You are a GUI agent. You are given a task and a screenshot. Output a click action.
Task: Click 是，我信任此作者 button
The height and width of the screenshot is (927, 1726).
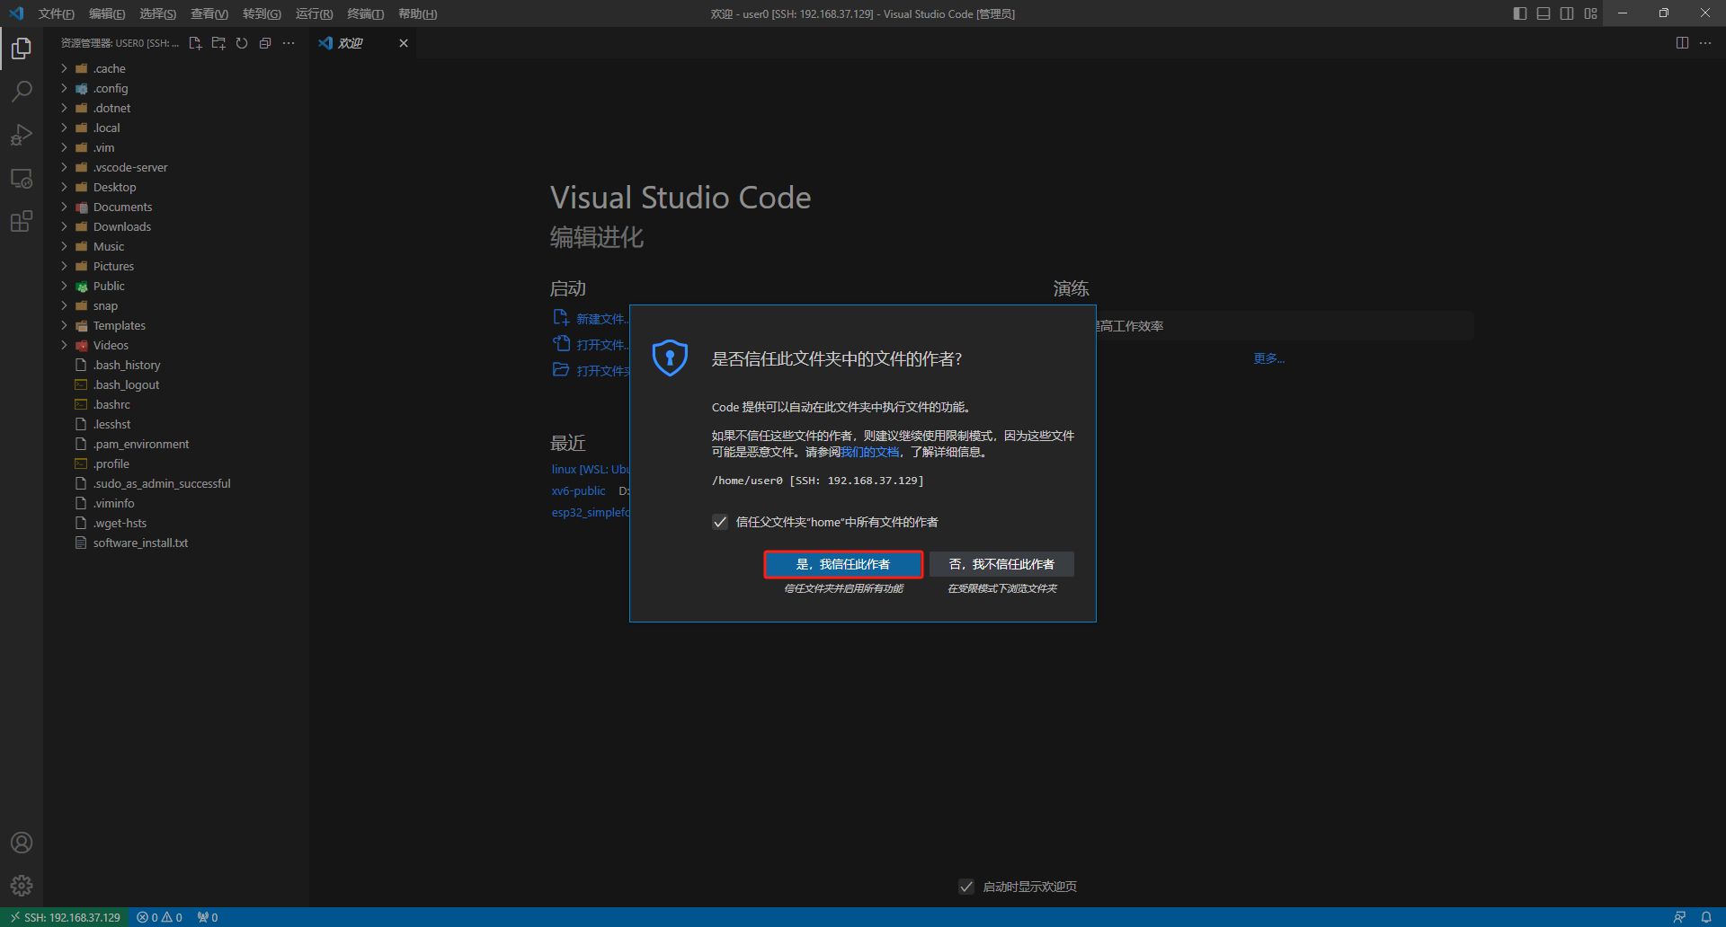point(843,564)
